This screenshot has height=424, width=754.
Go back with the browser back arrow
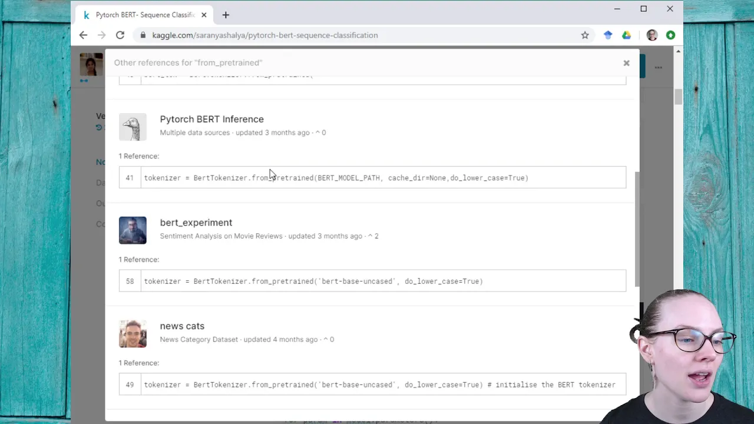tap(83, 35)
